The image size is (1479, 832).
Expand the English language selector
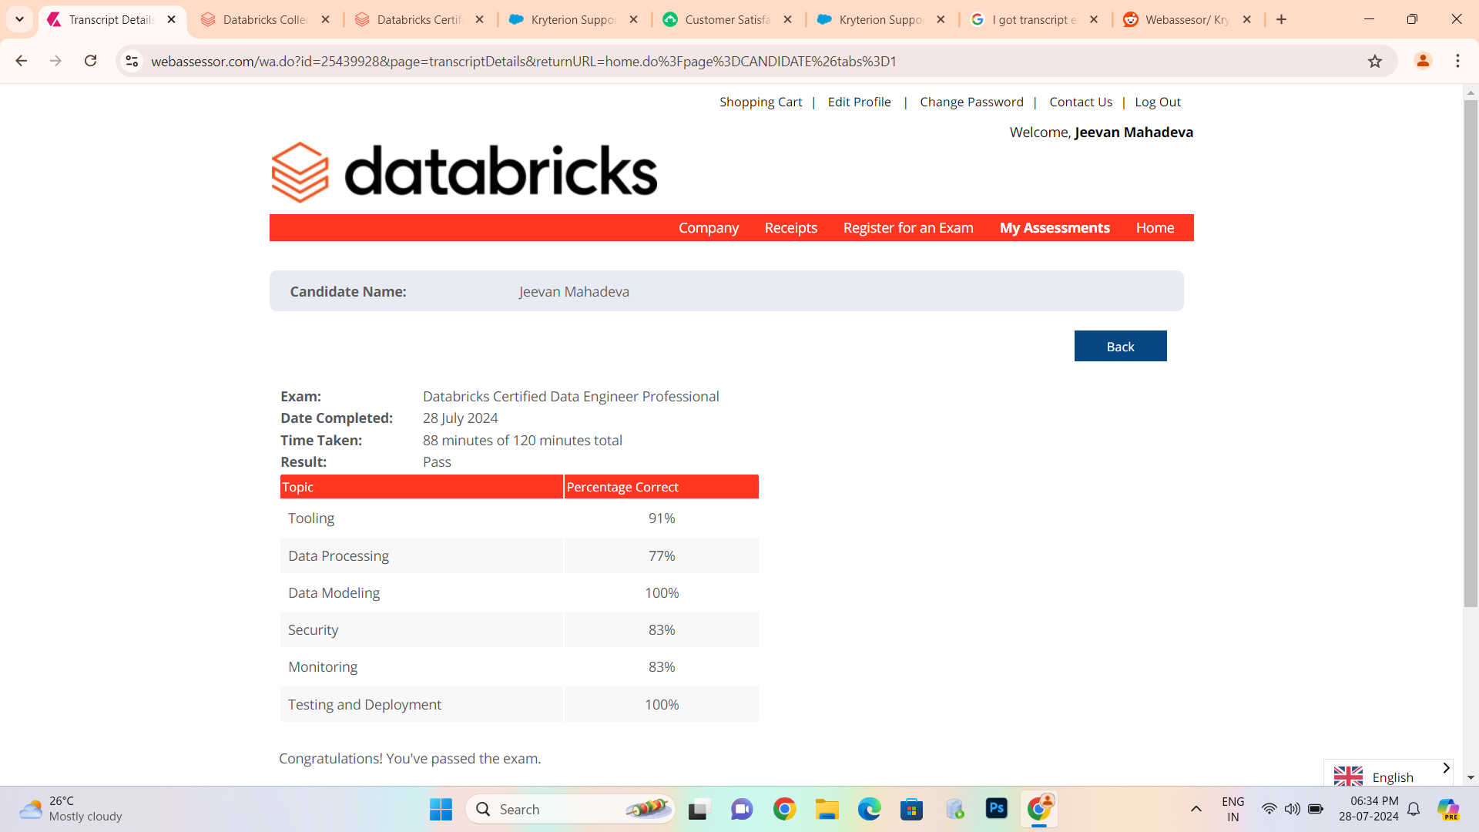point(1446,768)
